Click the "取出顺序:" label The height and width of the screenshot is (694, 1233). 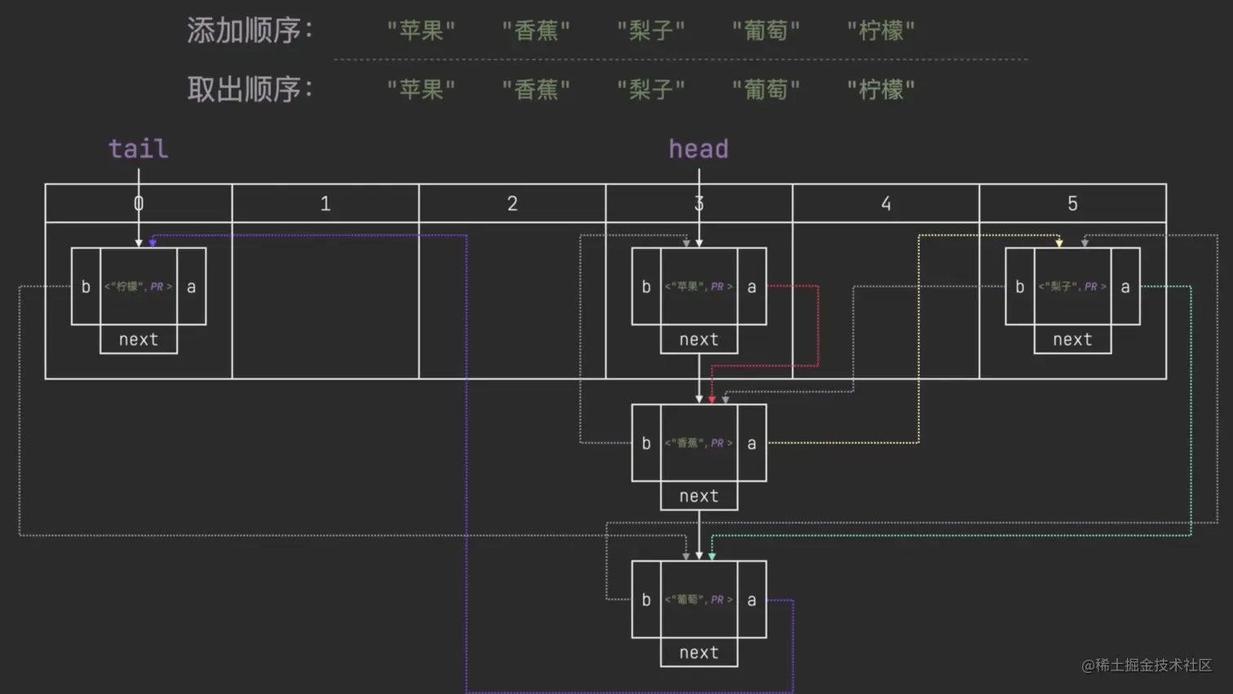pos(250,90)
